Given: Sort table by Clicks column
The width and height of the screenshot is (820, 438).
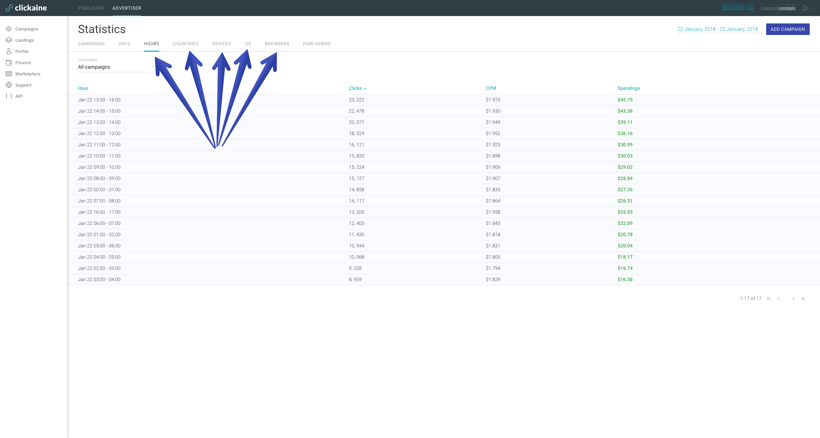Looking at the screenshot, I should coord(355,88).
